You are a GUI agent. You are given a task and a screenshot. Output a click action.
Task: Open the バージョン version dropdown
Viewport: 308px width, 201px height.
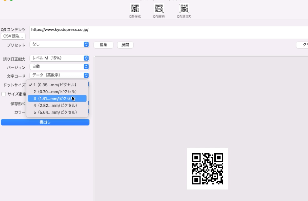(x=60, y=66)
